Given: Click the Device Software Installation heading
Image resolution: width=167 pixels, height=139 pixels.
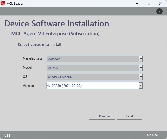Looking at the screenshot, I should point(57,24).
